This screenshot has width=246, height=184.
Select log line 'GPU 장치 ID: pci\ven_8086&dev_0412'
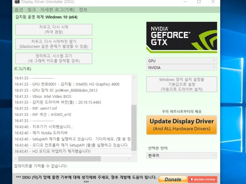coord(72,91)
